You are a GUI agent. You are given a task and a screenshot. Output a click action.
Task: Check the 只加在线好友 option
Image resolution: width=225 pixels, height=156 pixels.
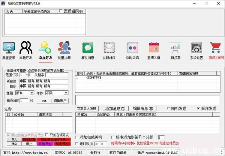pyautogui.click(x=47, y=135)
